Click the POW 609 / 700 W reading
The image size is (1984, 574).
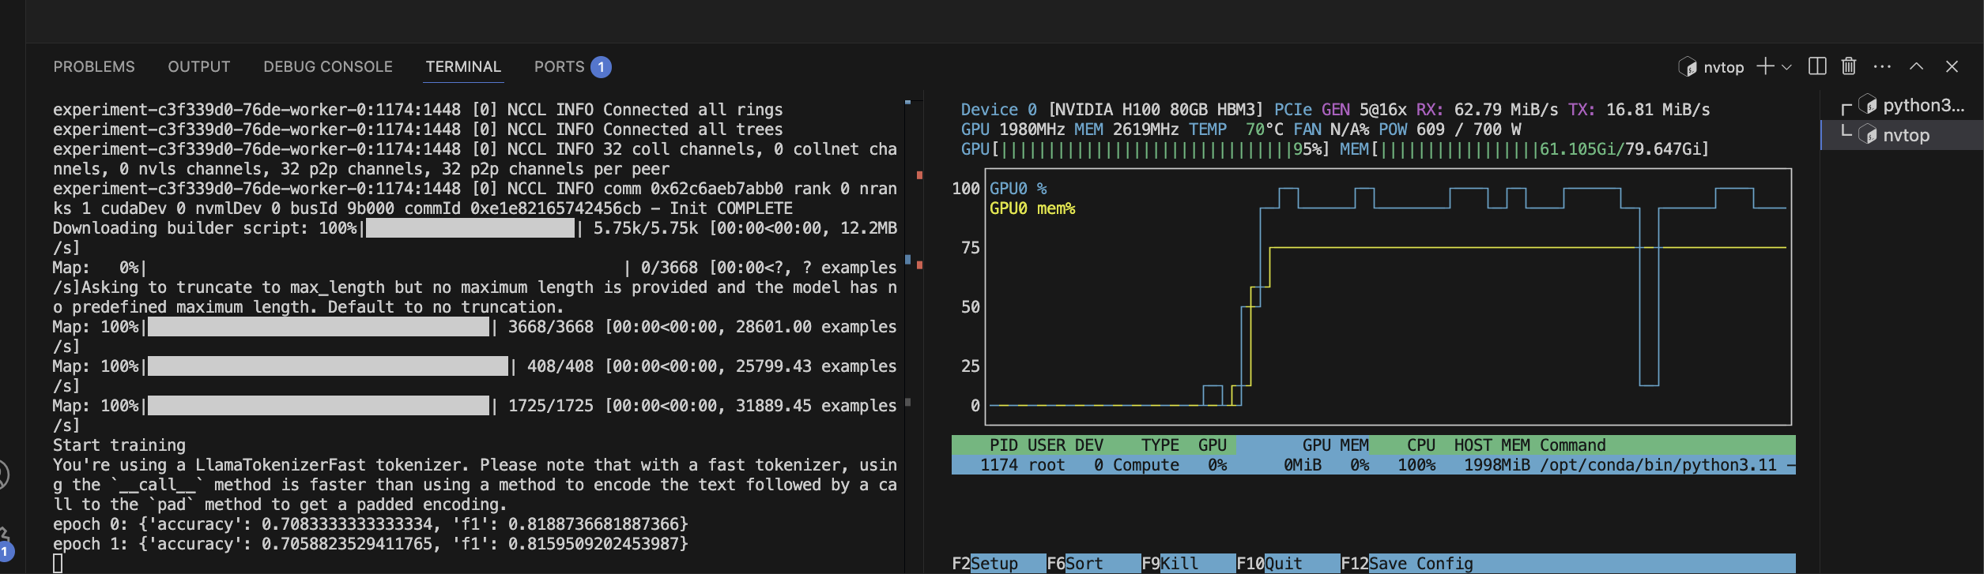[x=1450, y=129]
